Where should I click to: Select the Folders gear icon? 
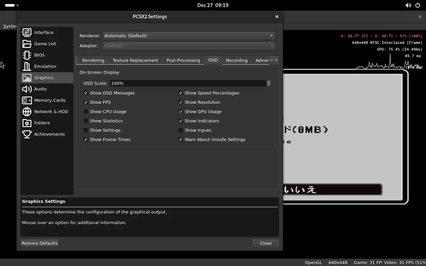pos(27,123)
